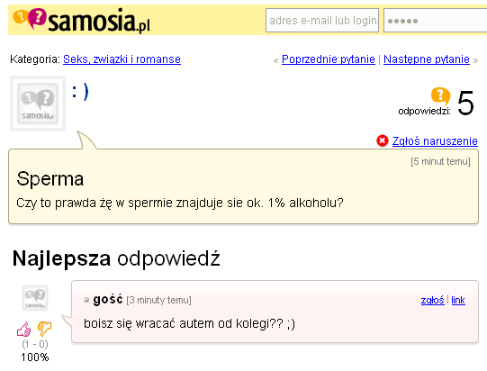Go to Poprzednie pytanie
This screenshot has height=371, width=487.
point(329,59)
